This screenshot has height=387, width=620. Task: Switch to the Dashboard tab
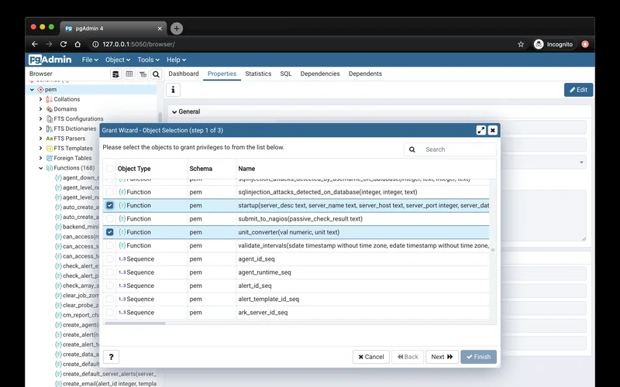184,74
